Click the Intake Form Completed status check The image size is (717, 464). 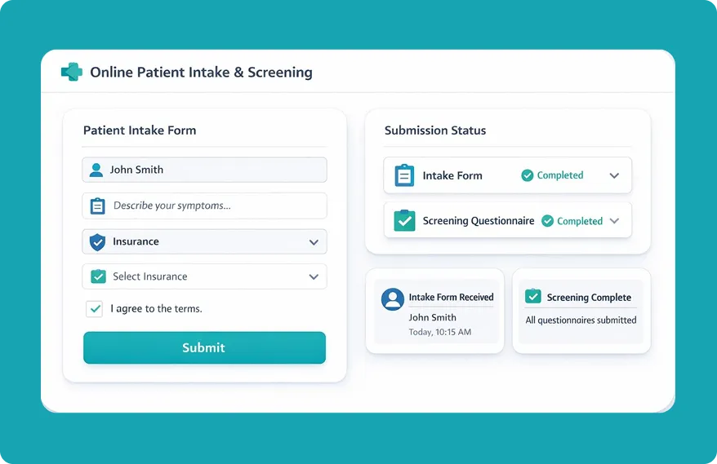point(528,175)
